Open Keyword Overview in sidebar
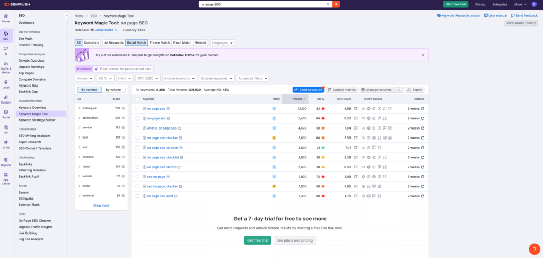The image size is (543, 258). point(32,107)
